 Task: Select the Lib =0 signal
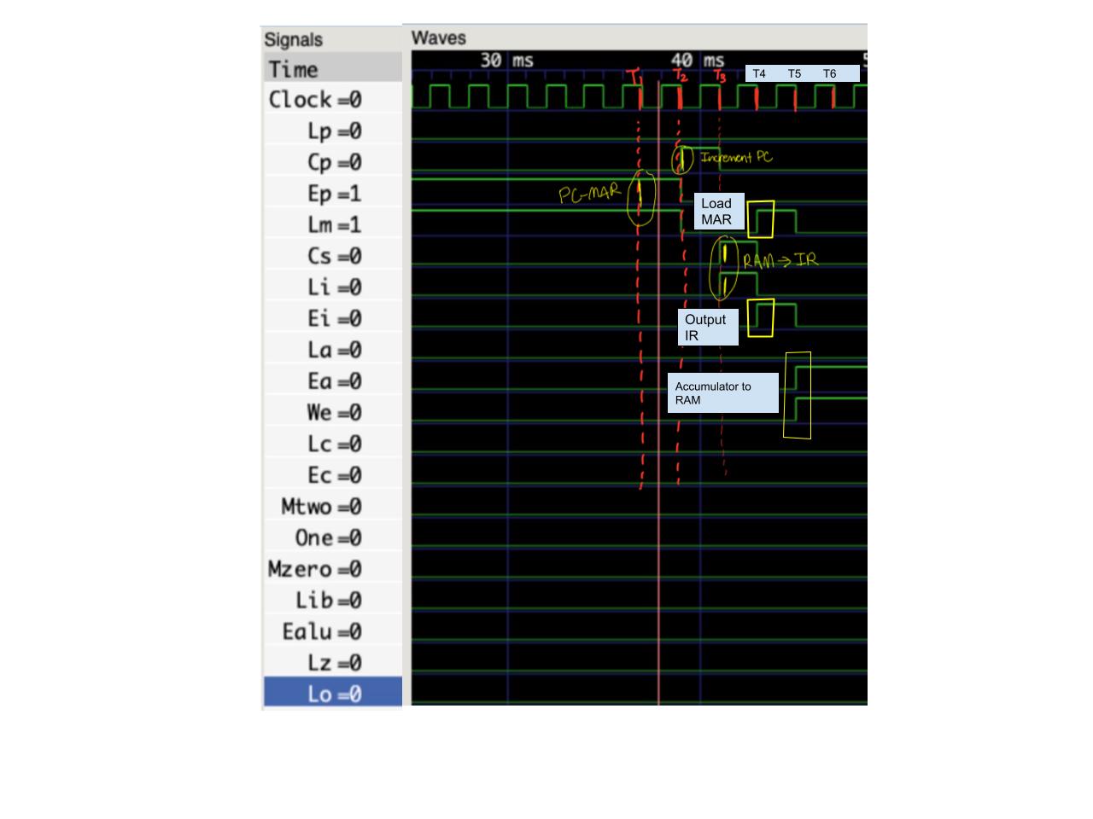click(333, 601)
